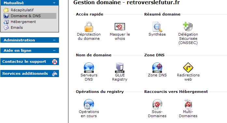Click the Nom de domaine section heading
The width and height of the screenshot is (227, 123).
[94, 55]
